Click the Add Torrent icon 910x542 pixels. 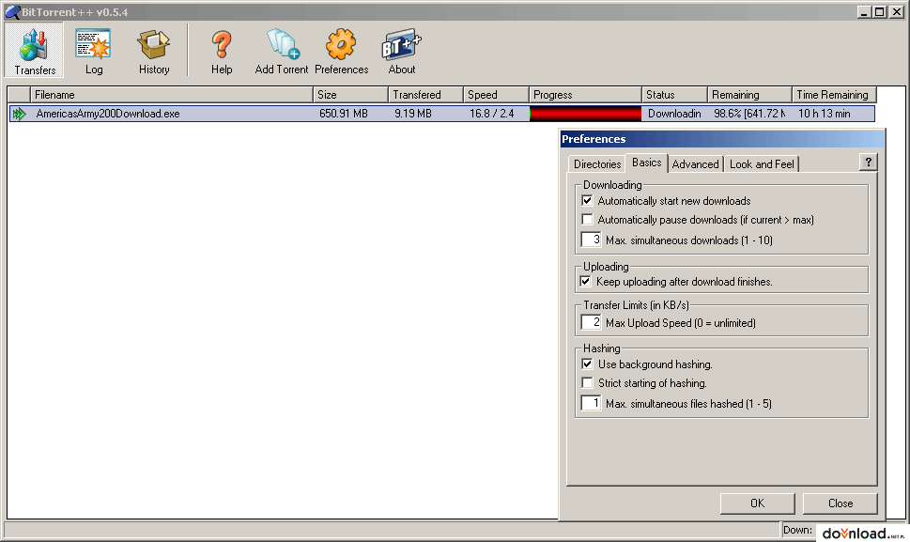pos(283,45)
